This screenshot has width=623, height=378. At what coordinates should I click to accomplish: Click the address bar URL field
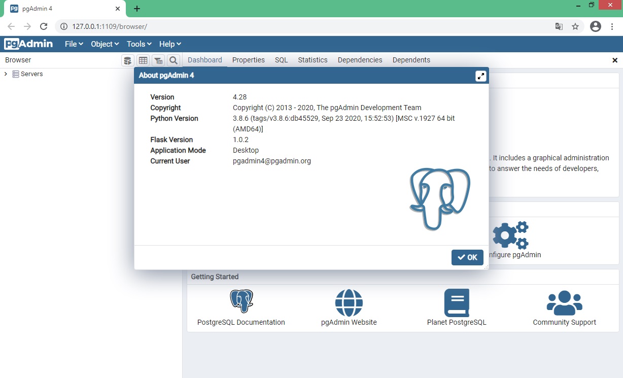click(320, 26)
